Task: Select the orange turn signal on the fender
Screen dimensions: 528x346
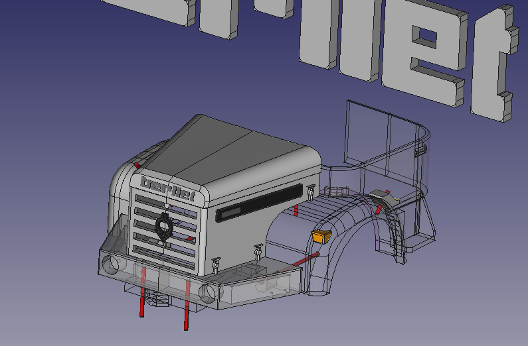Action: click(321, 236)
